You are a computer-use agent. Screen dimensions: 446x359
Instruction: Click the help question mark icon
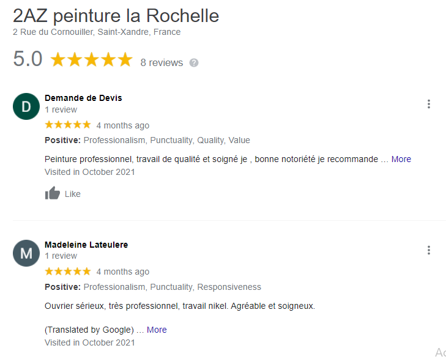(x=194, y=62)
